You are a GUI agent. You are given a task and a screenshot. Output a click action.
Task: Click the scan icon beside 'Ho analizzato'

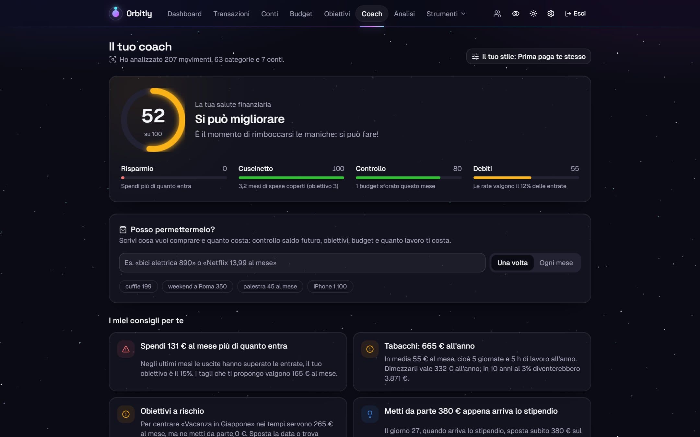(112, 59)
